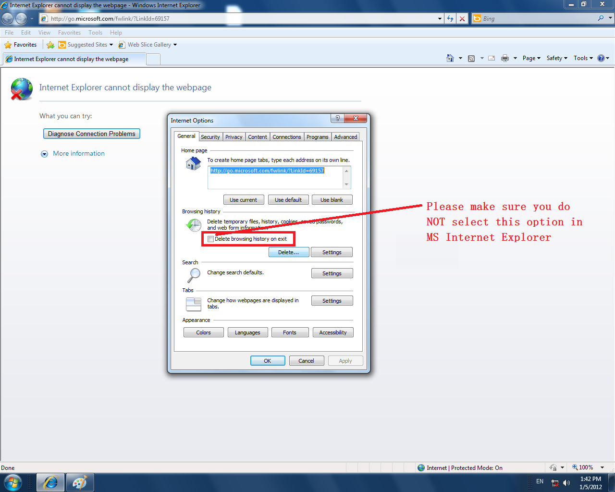615x492 pixels.
Task: Click Diagnose Connection Problems button
Action: coord(92,134)
